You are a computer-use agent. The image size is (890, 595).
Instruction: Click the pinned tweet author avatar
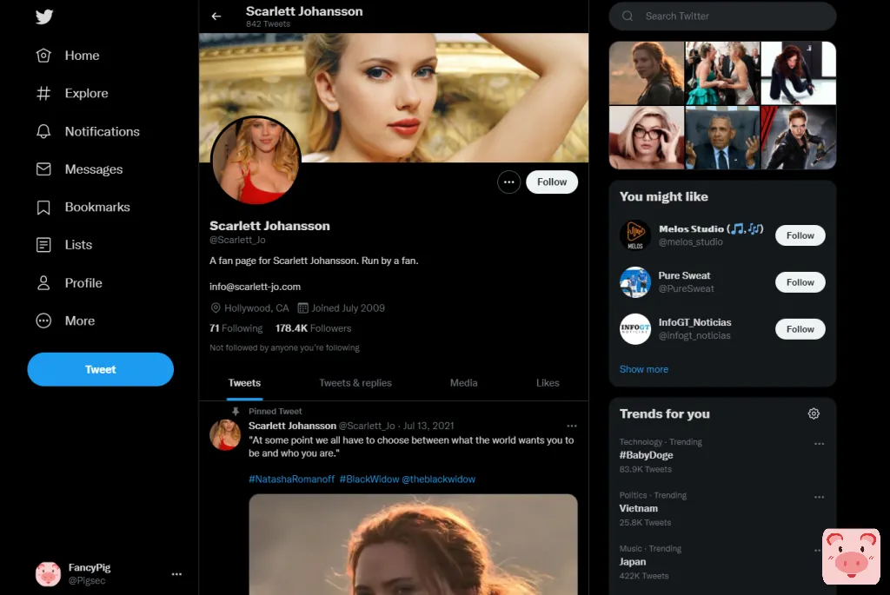(225, 435)
